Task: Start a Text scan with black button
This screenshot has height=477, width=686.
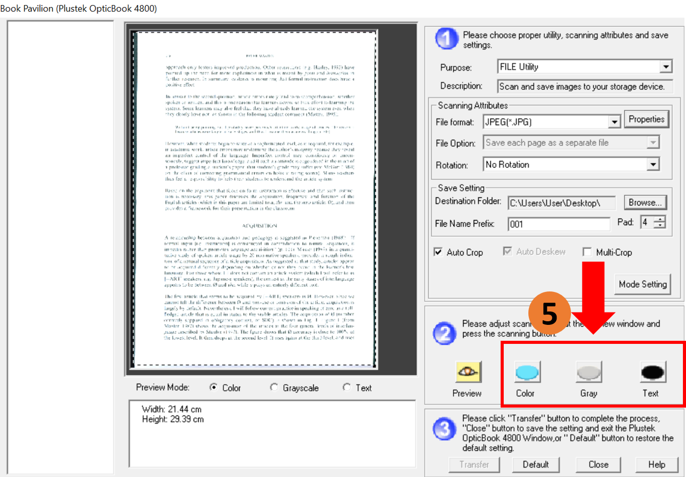Action: click(x=653, y=372)
